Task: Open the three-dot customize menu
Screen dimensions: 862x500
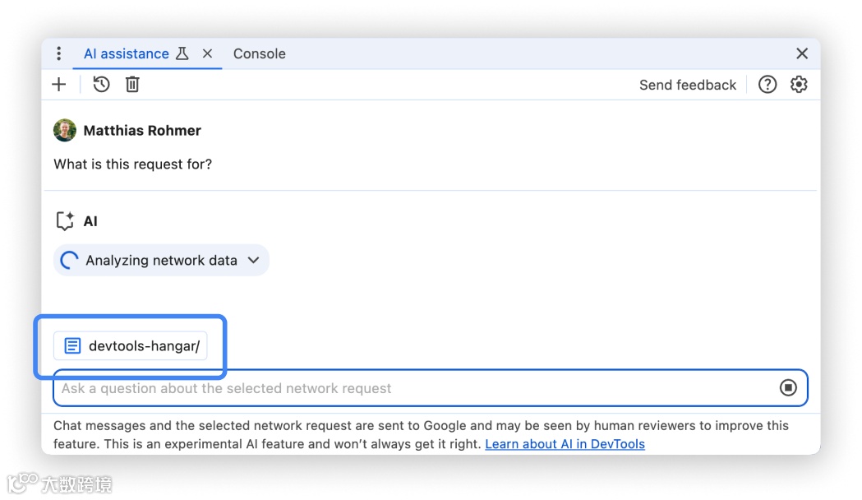Action: (x=58, y=53)
